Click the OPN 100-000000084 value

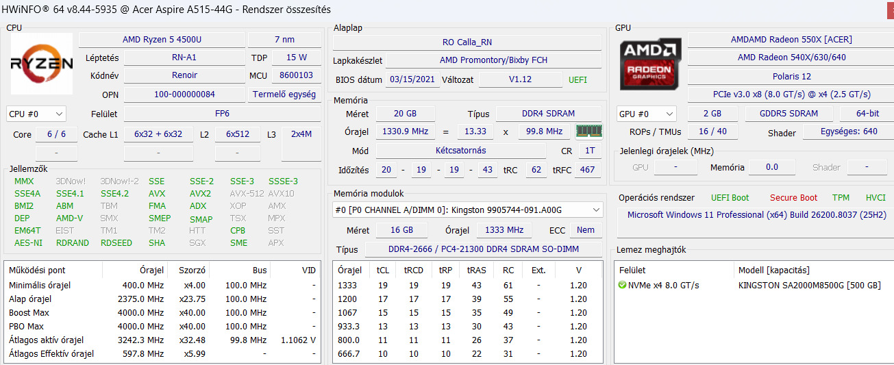(184, 95)
